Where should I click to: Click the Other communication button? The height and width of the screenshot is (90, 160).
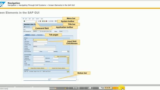pyautogui.click(x=62, y=56)
